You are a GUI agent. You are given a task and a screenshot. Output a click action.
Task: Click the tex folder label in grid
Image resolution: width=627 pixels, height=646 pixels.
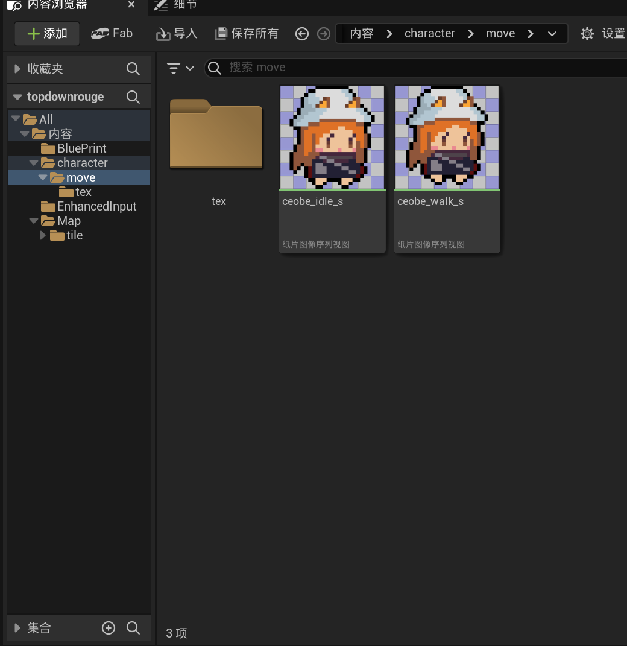click(219, 201)
